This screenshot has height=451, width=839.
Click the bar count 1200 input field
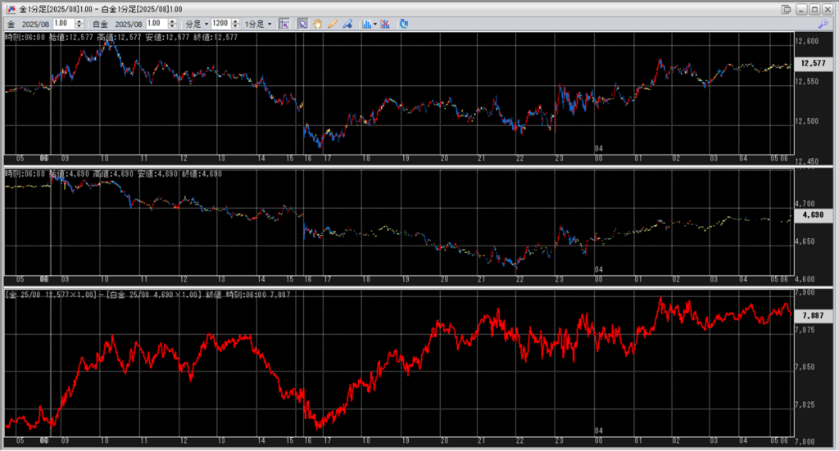(x=220, y=24)
